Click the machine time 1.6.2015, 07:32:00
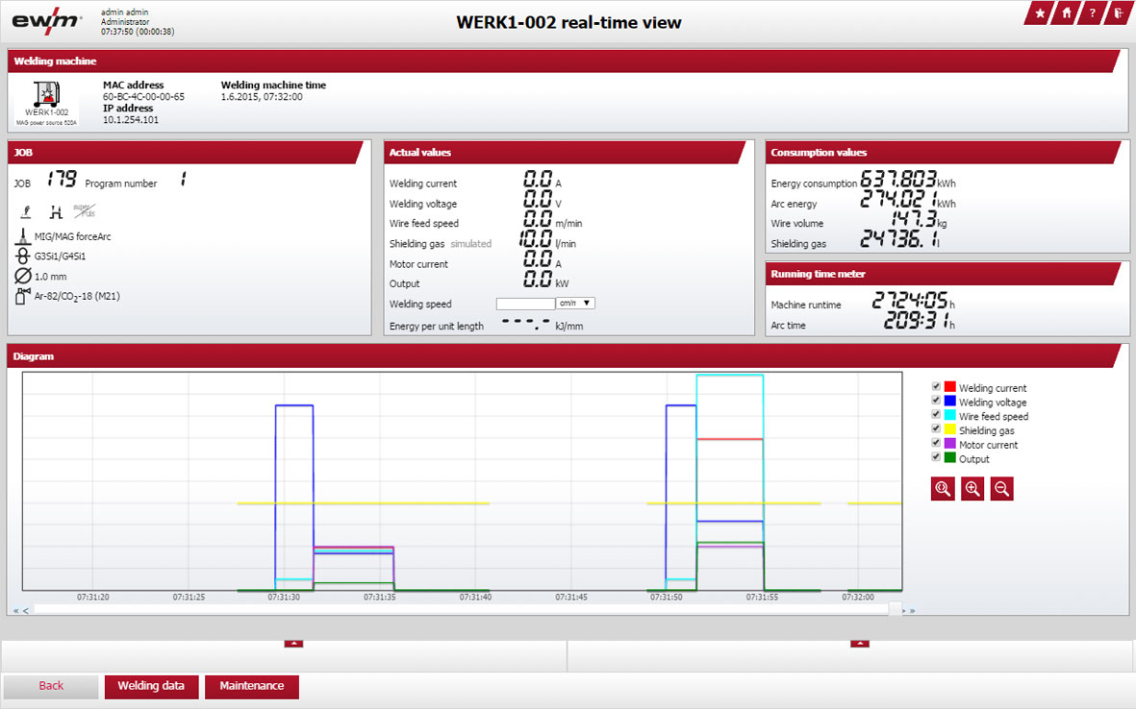 pos(262,96)
